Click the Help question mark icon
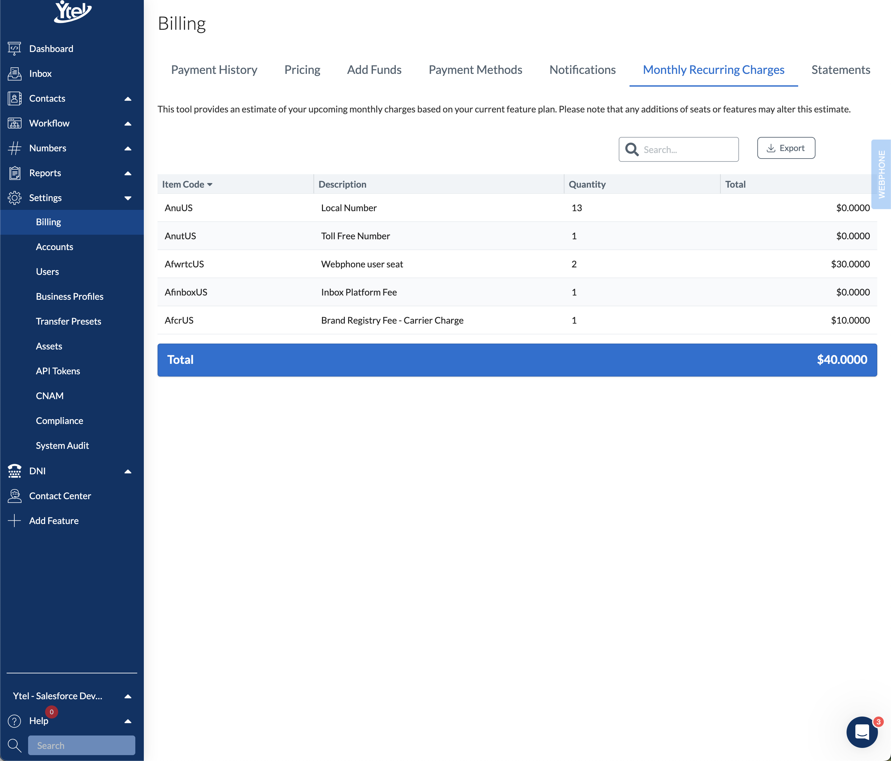This screenshot has height=761, width=891. (x=14, y=721)
